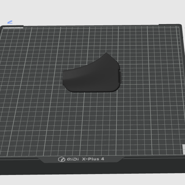Click the "X-Plus 4" text on plate
185x185 pixels.
pos(93,159)
